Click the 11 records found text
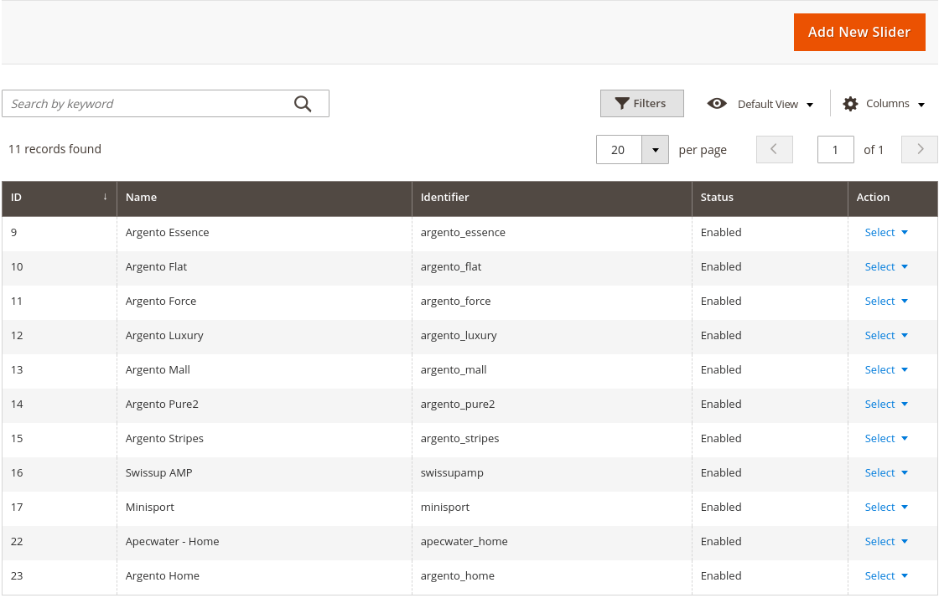Screen dimensions: 939x598 click(x=55, y=149)
